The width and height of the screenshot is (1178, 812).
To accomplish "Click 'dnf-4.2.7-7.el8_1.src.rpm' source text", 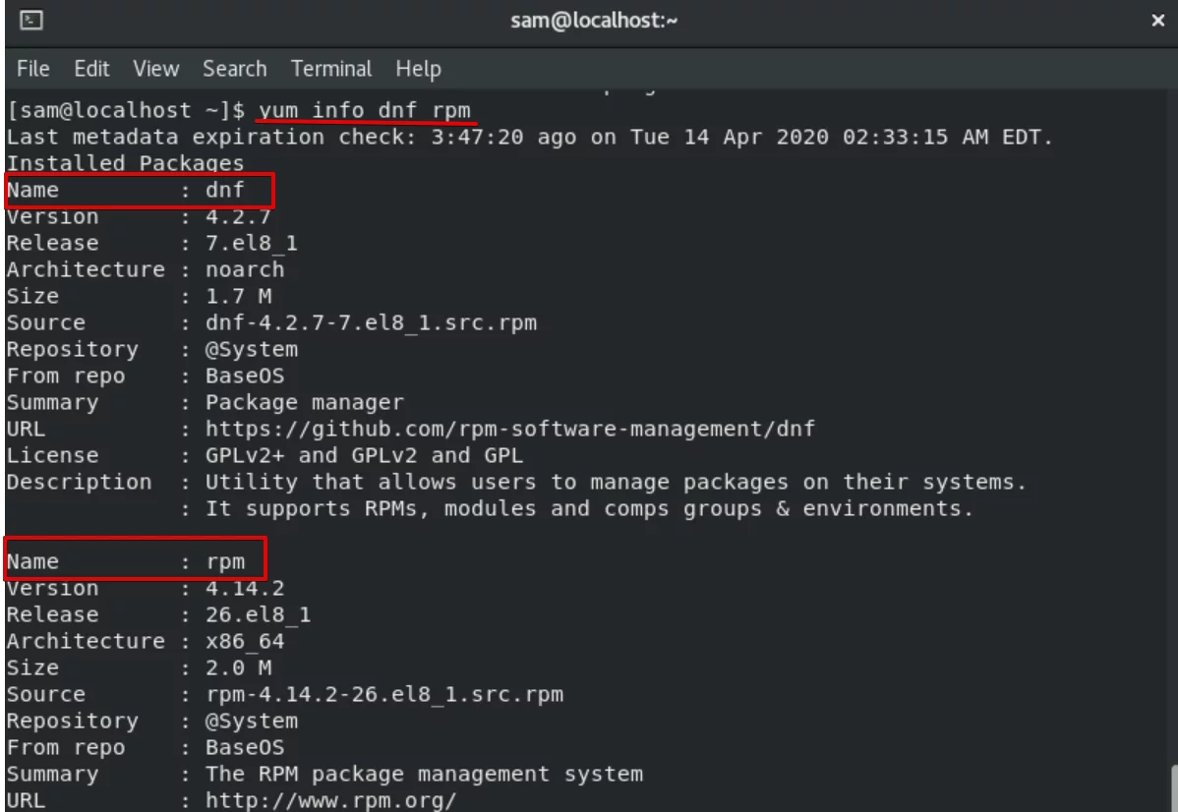I will pyautogui.click(x=371, y=323).
